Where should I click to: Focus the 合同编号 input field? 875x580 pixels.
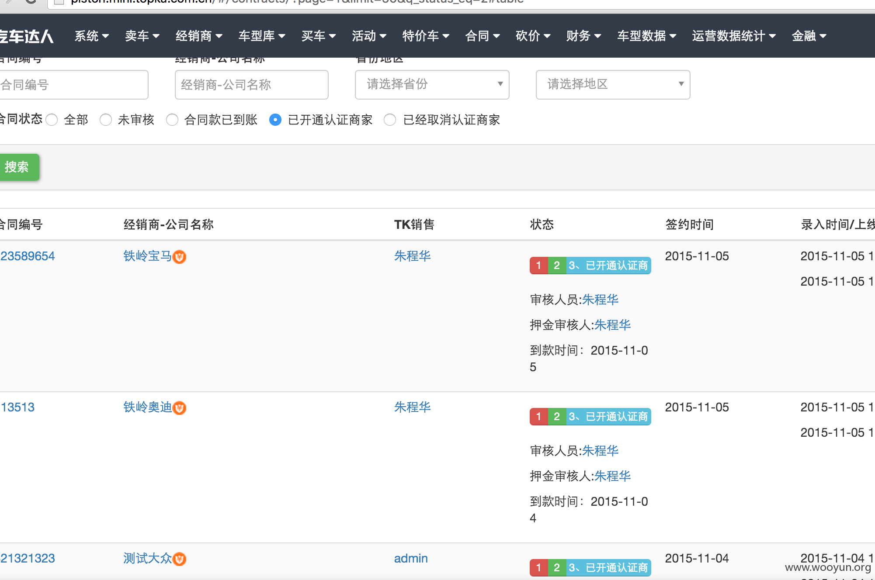point(73,85)
